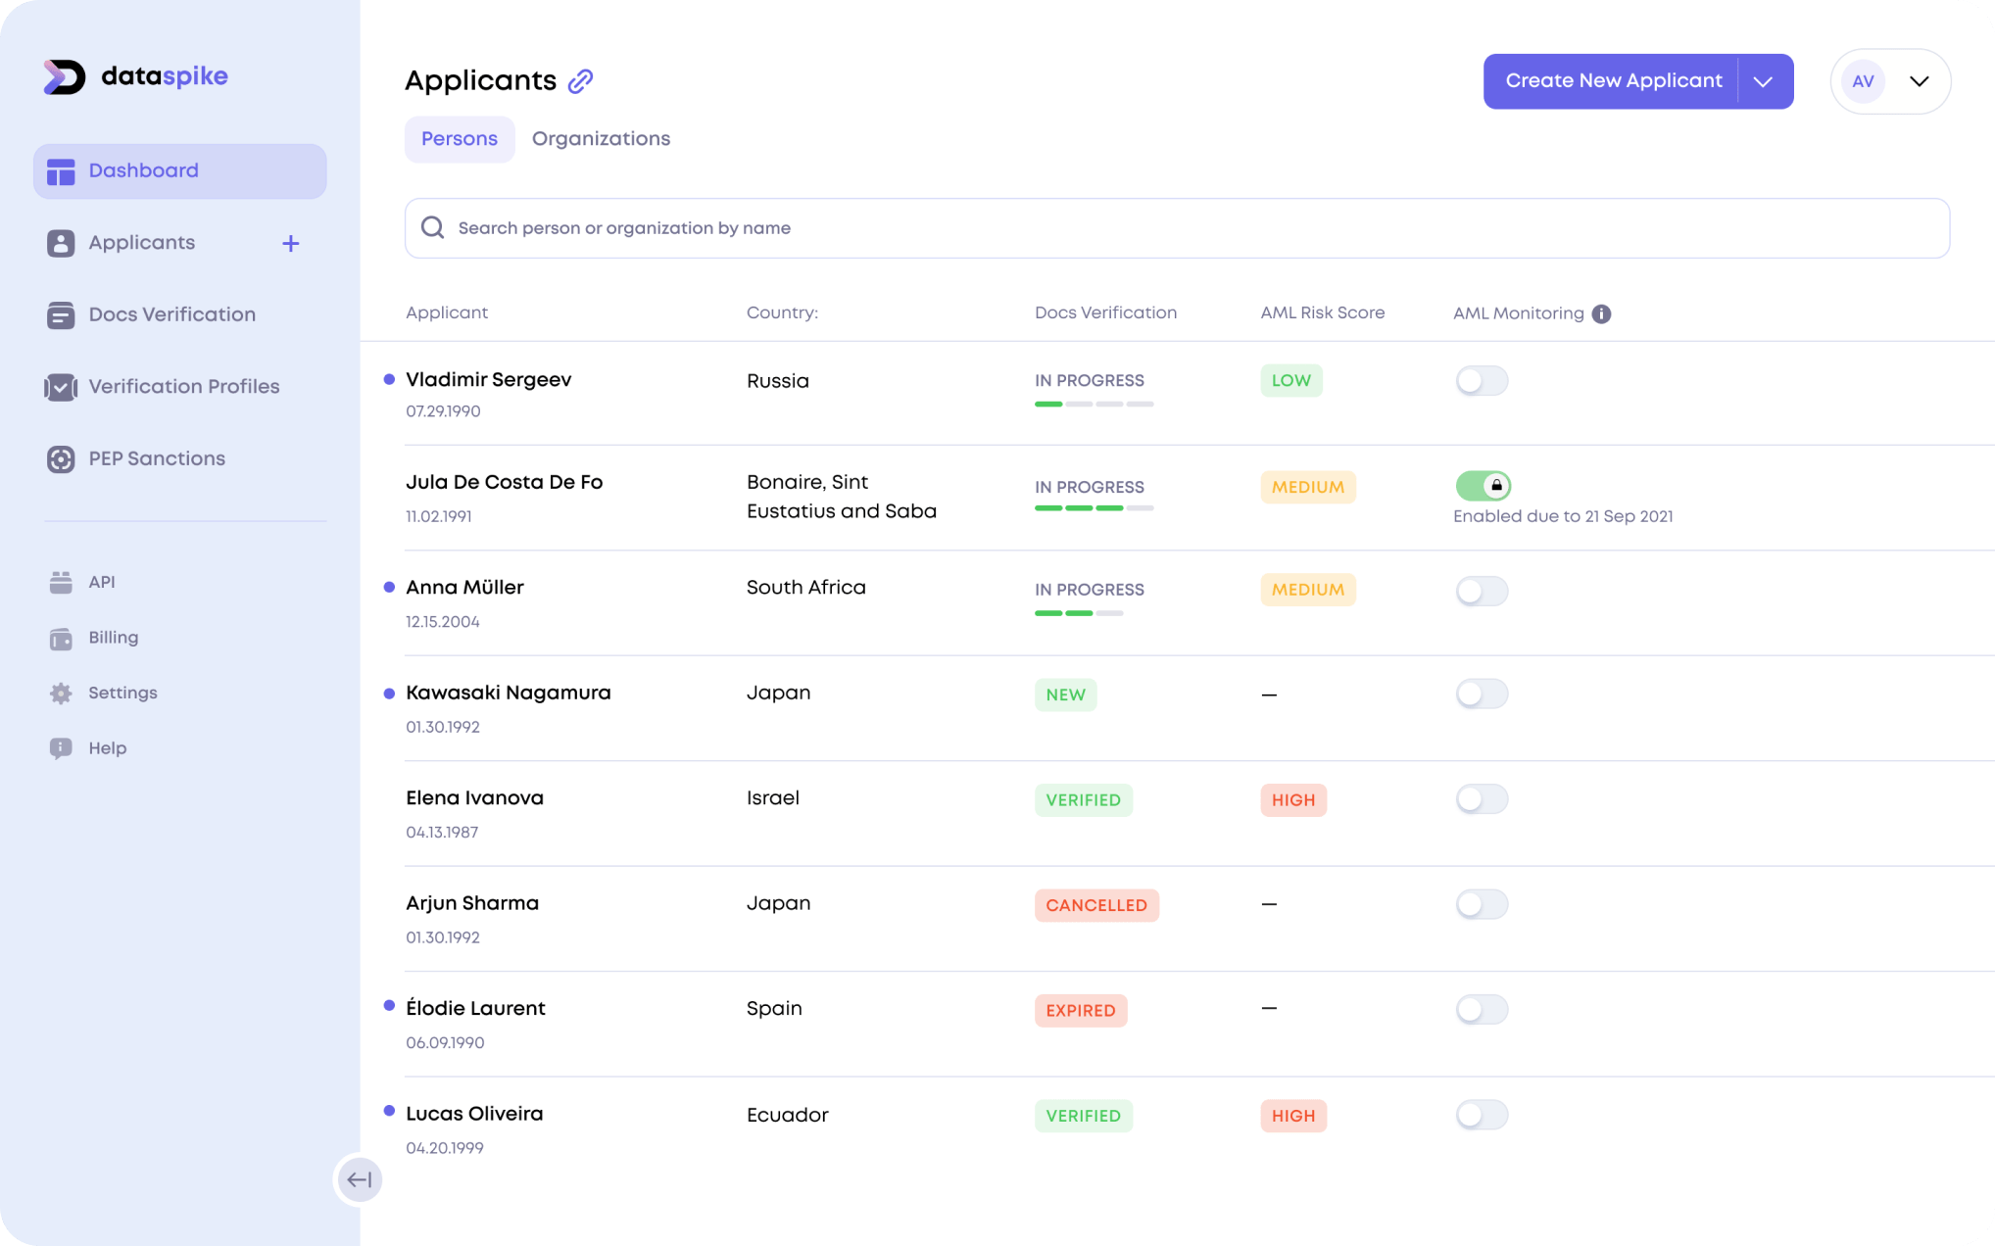This screenshot has width=1995, height=1246.
Task: Click the applicant search input field
Action: 1176,228
